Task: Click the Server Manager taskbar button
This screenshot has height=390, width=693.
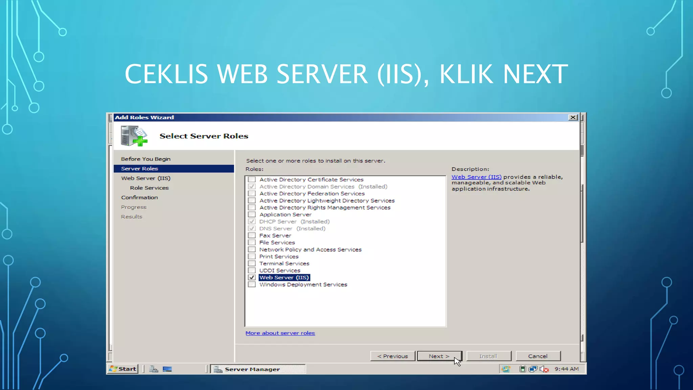Action: [258, 369]
